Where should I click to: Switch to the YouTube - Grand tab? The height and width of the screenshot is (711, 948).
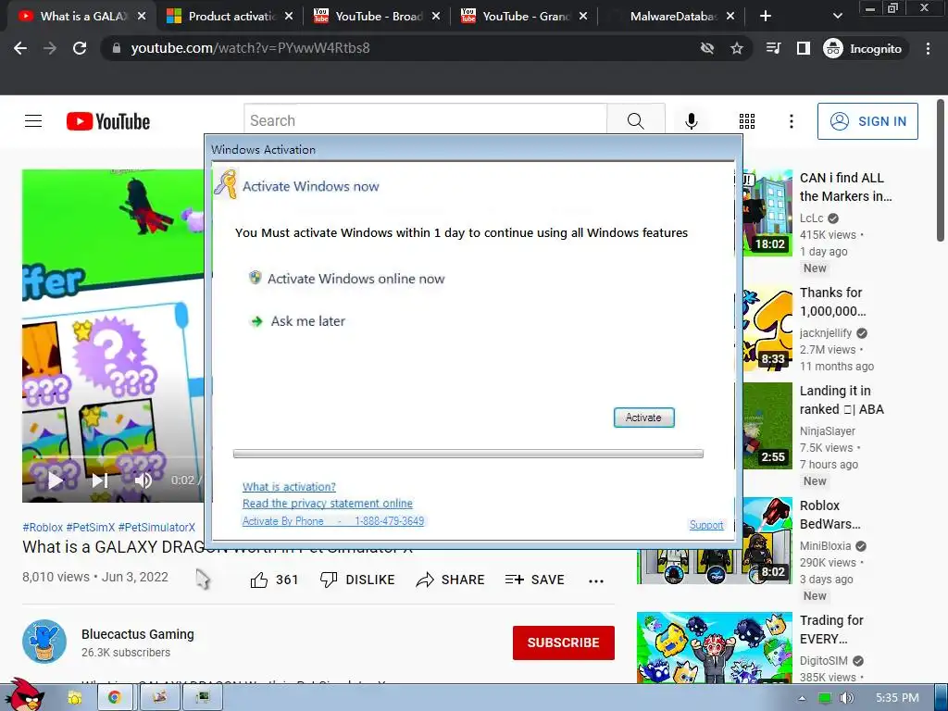point(526,17)
